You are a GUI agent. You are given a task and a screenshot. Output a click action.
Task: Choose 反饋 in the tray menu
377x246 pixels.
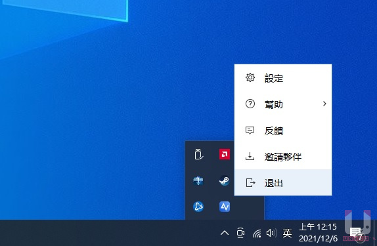click(283, 130)
